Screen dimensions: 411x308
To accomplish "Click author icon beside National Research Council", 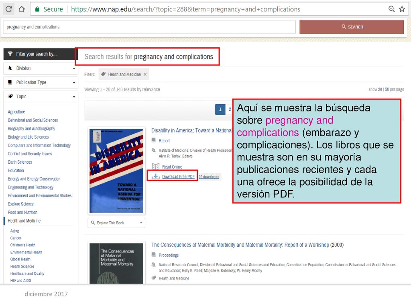I will pyautogui.click(x=154, y=265).
